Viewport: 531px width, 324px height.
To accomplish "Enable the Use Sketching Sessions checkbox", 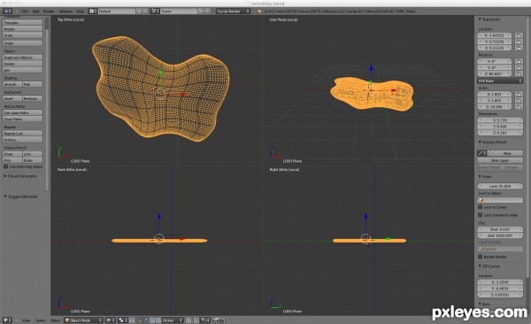I will 6,166.
